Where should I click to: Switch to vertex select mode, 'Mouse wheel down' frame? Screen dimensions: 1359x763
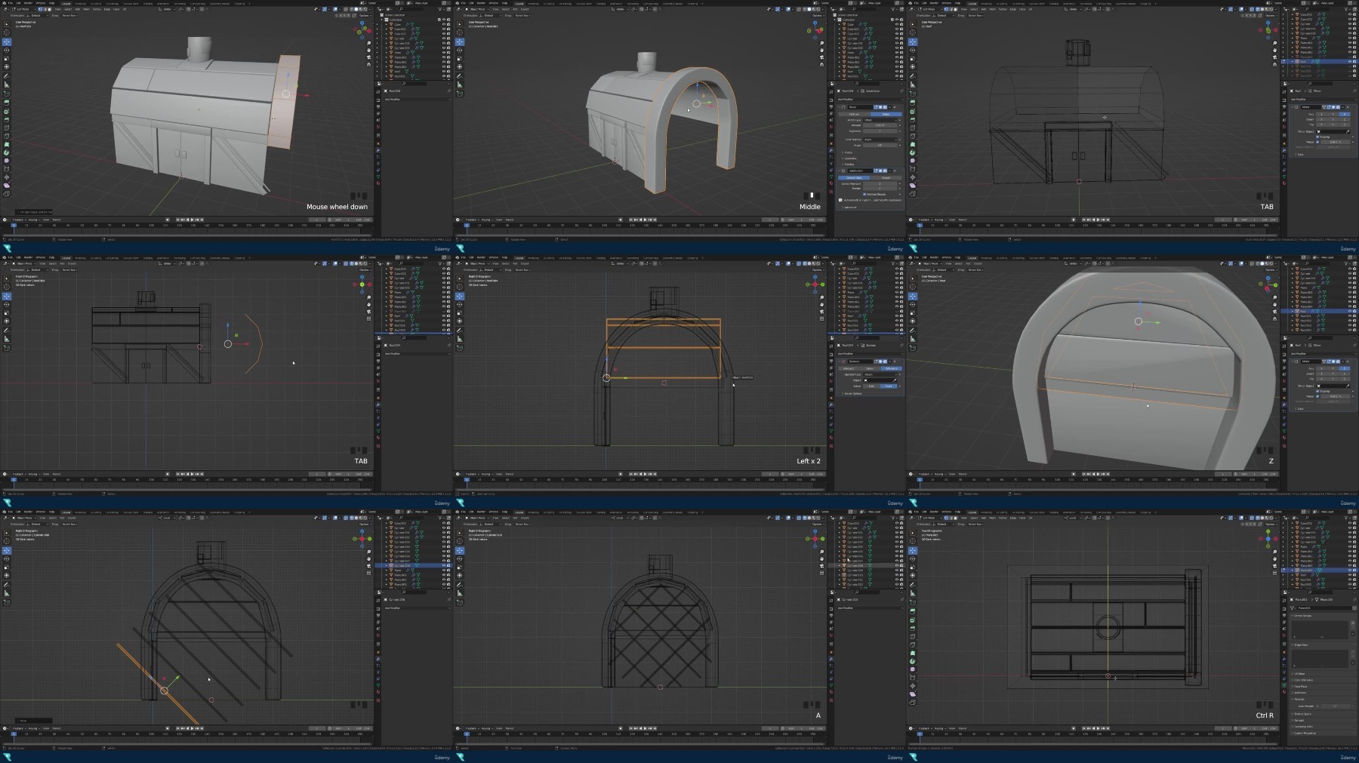40,9
